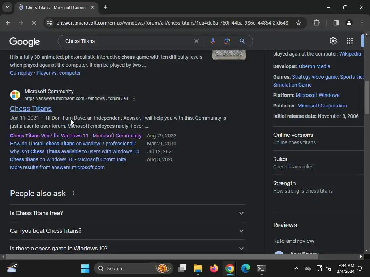
Task: Open Simulation Game genre link
Action: click(x=292, y=85)
